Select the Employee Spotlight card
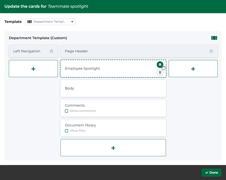Image resolution: width=226 pixels, height=180 pixels. [x=104, y=69]
